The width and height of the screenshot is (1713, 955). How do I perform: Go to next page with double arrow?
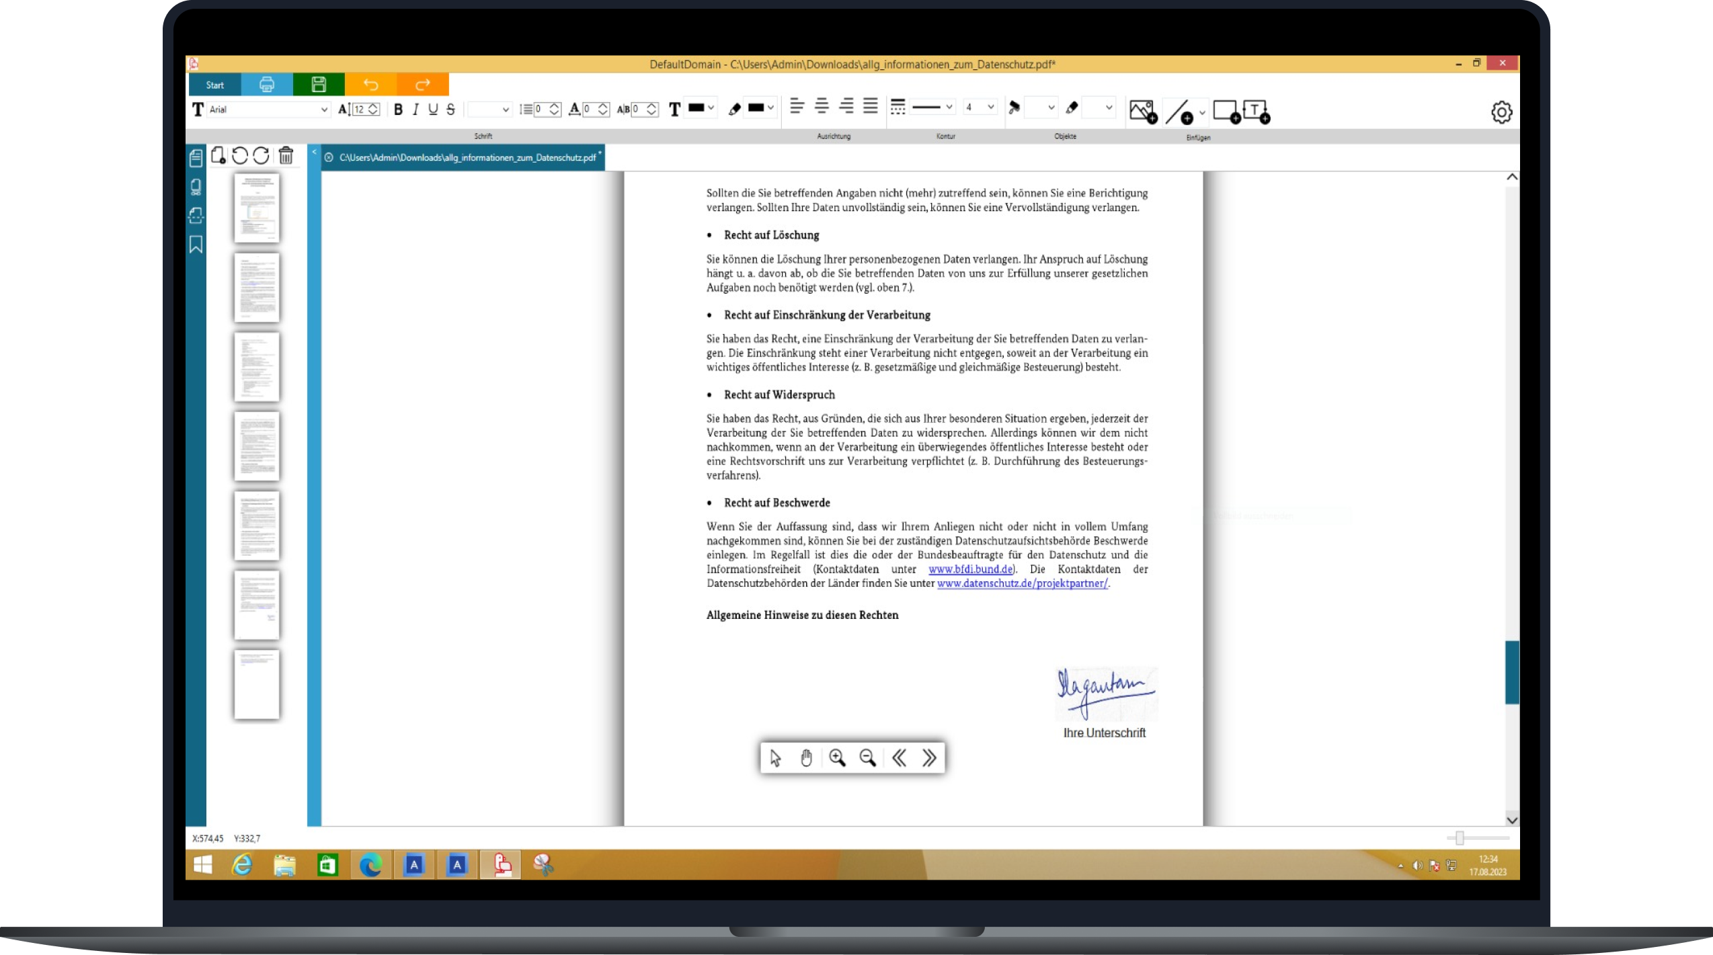click(x=929, y=758)
